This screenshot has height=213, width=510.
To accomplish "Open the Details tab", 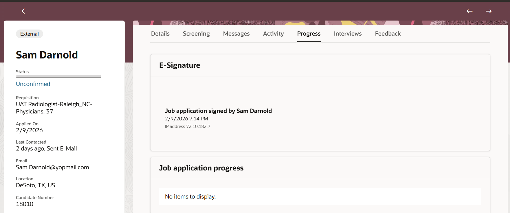I will pos(160,34).
